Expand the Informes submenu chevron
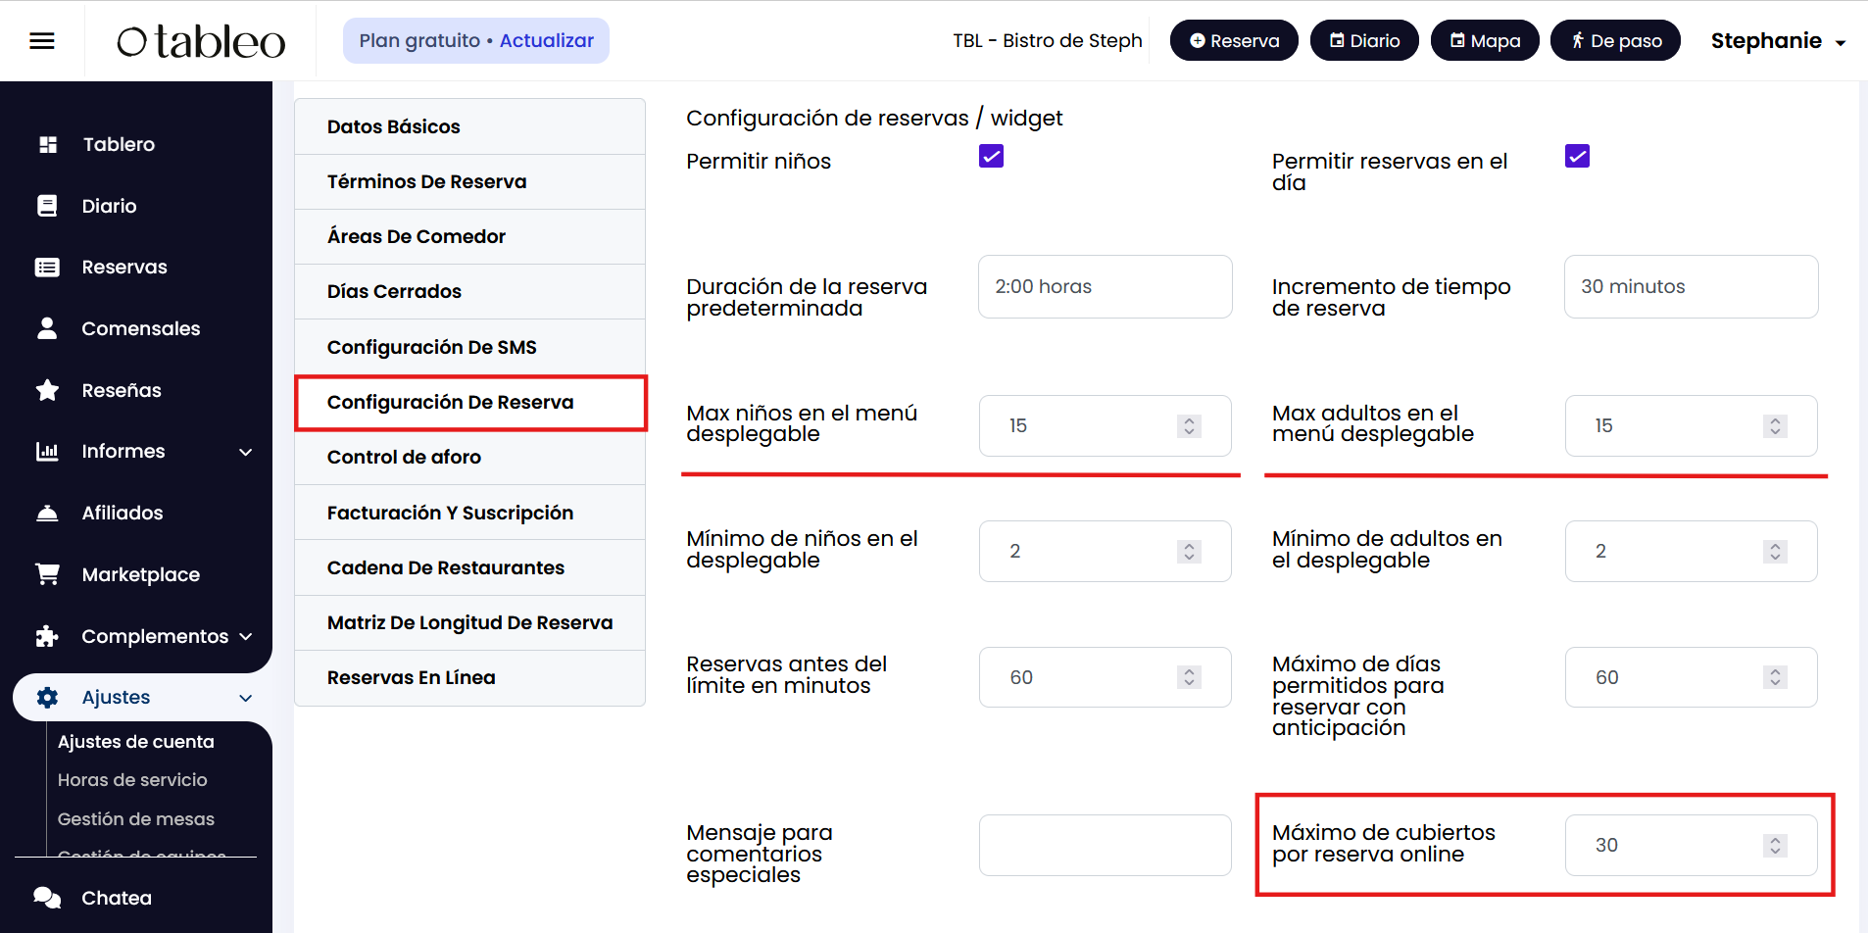Viewport: 1868px width, 933px height. click(245, 452)
